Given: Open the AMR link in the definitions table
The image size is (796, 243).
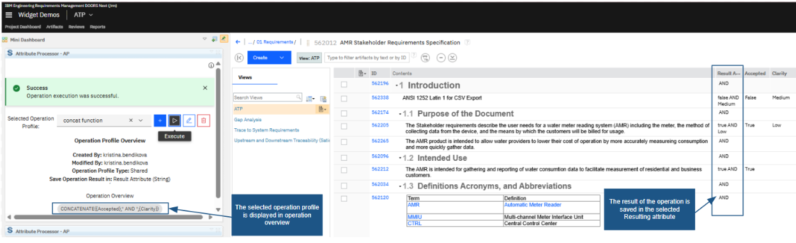Looking at the screenshot, I should point(415,205).
